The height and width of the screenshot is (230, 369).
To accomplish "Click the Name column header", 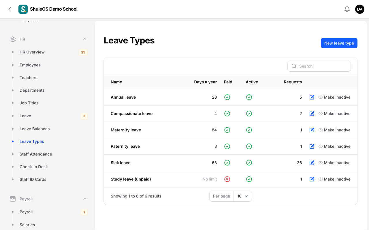I will (116, 82).
